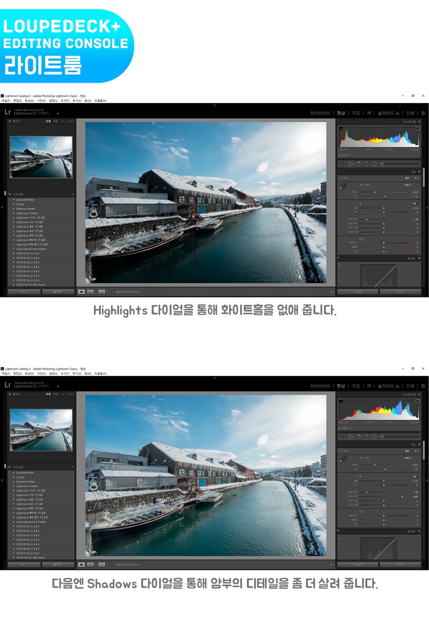Viewport: 429px width, 644px height.
Task: Pick the Radial Filter in lower Lightroom window
Action: click(x=374, y=436)
